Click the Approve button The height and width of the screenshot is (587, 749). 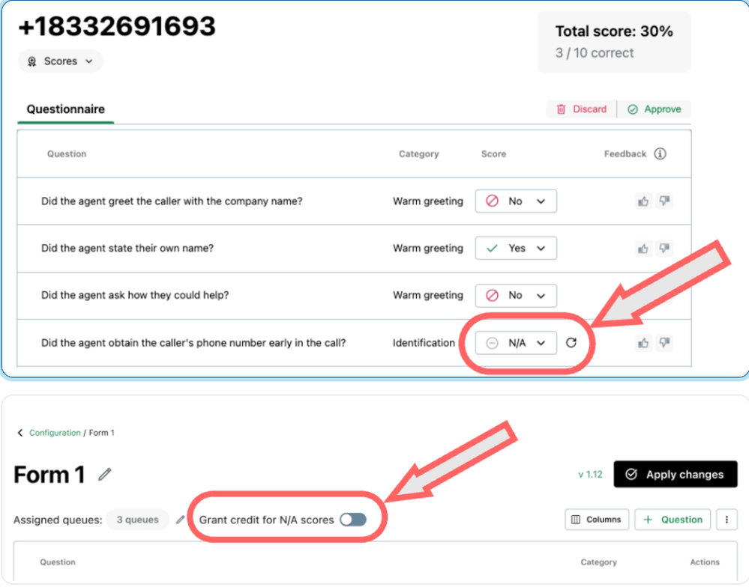(x=655, y=109)
